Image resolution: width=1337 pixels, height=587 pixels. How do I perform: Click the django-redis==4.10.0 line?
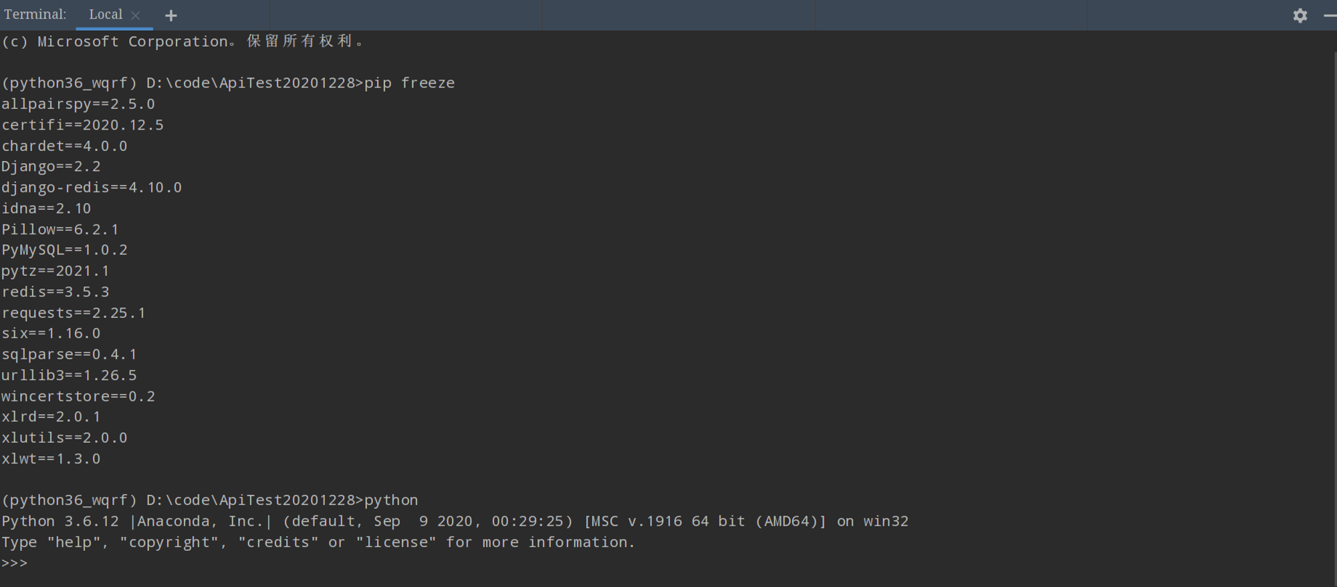[92, 187]
